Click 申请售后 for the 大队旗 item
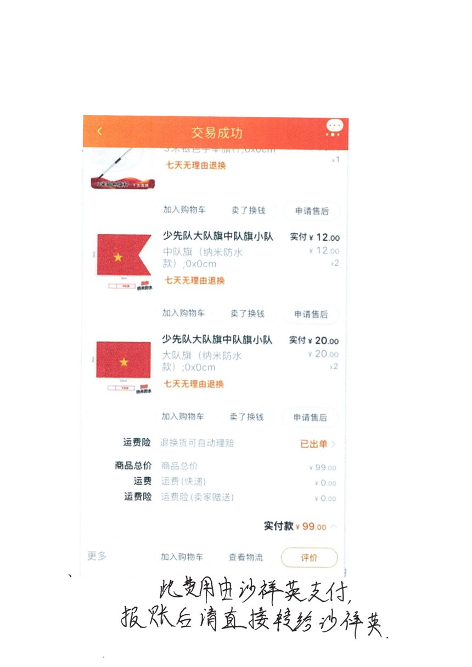 coord(310,417)
